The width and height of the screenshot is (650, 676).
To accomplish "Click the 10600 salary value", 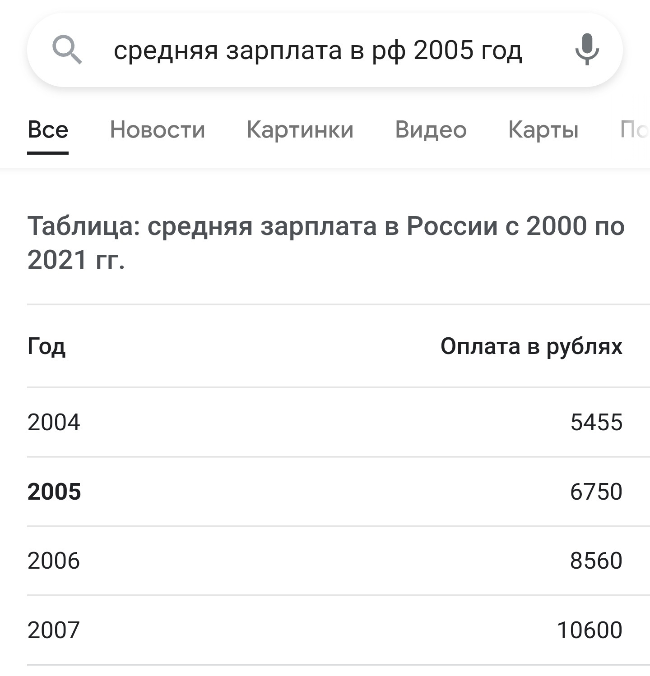I will 590,630.
